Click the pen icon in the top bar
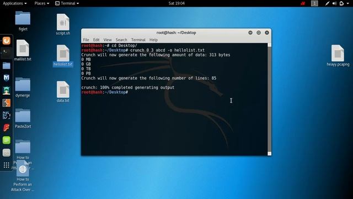Viewport: 353px width, 199px height. (x=327, y=3)
